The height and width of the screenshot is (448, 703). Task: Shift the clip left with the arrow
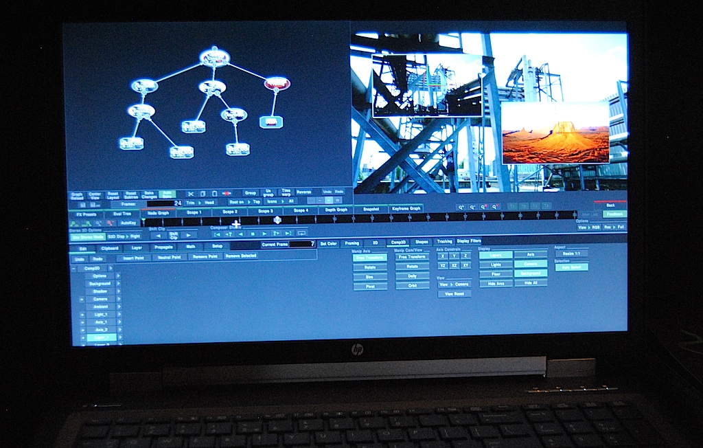[159, 235]
